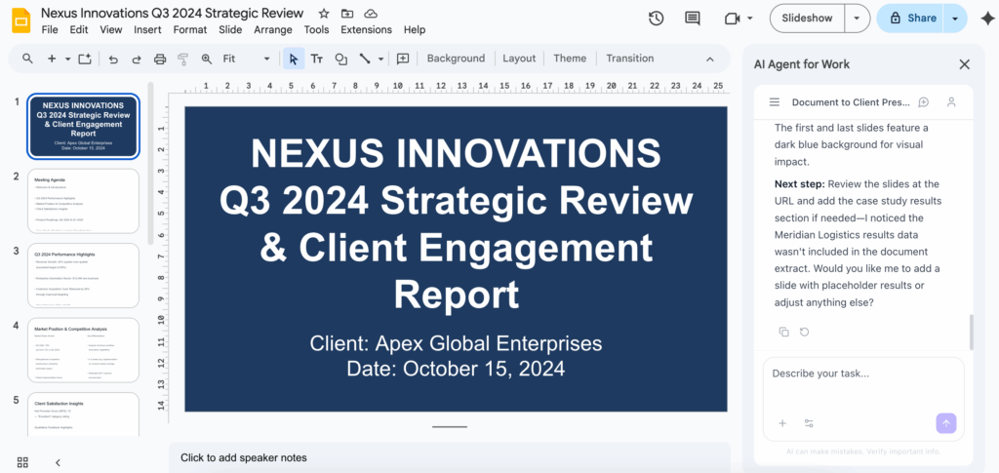Open the Arrange menu

tap(273, 29)
